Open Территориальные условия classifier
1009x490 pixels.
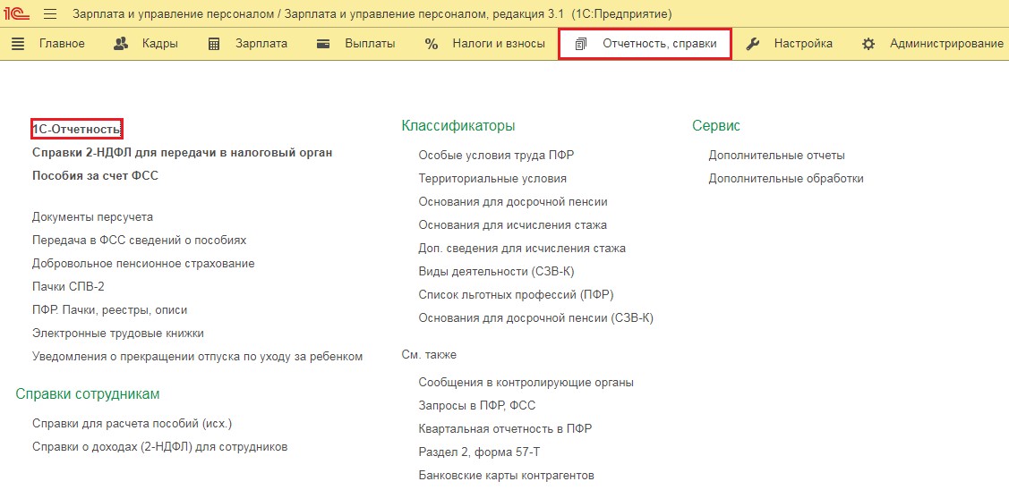click(492, 179)
